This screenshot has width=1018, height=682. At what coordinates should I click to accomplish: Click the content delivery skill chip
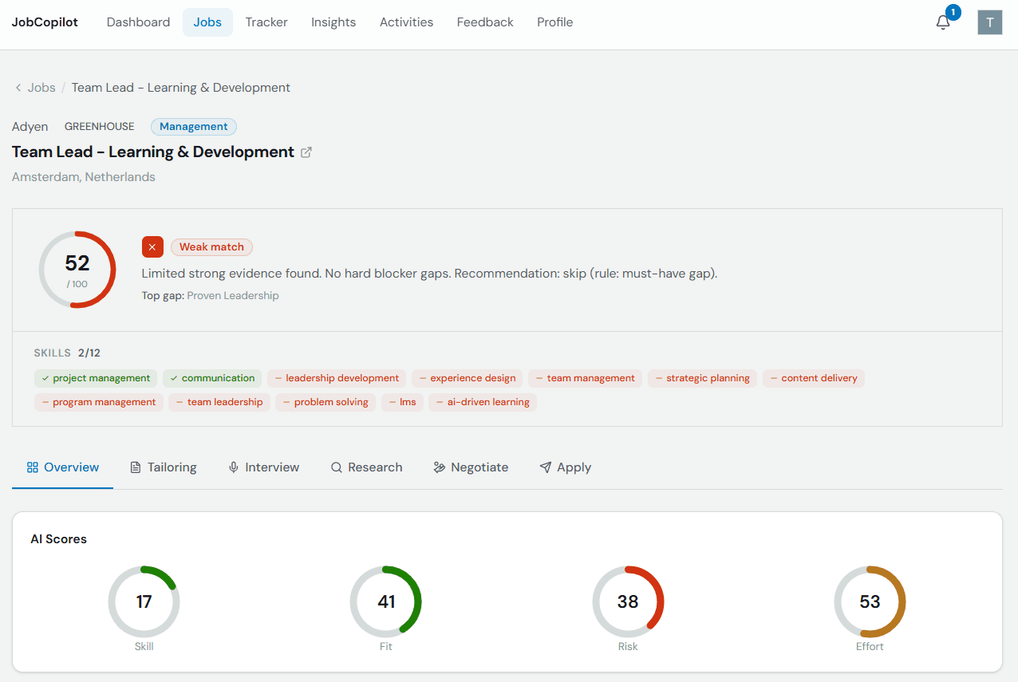click(814, 378)
